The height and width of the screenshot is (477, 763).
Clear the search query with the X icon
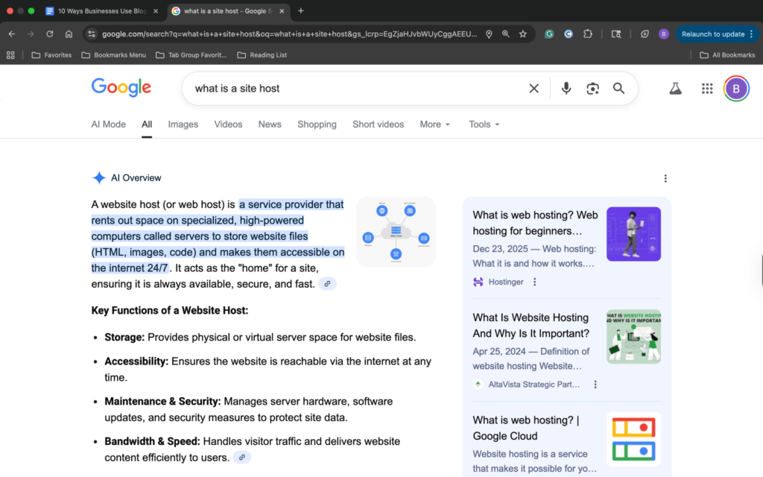[x=534, y=88]
